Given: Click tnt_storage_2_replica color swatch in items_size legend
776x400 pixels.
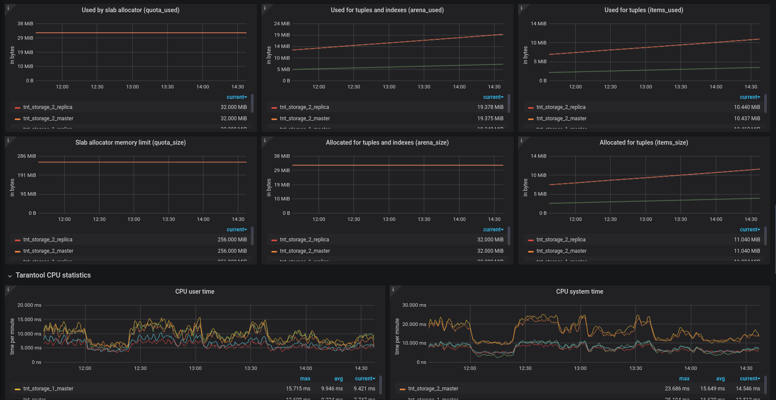Looking at the screenshot, I should click(x=531, y=240).
